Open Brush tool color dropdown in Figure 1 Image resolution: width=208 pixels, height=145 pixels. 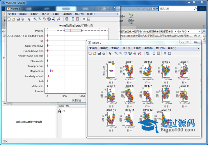click(61, 19)
